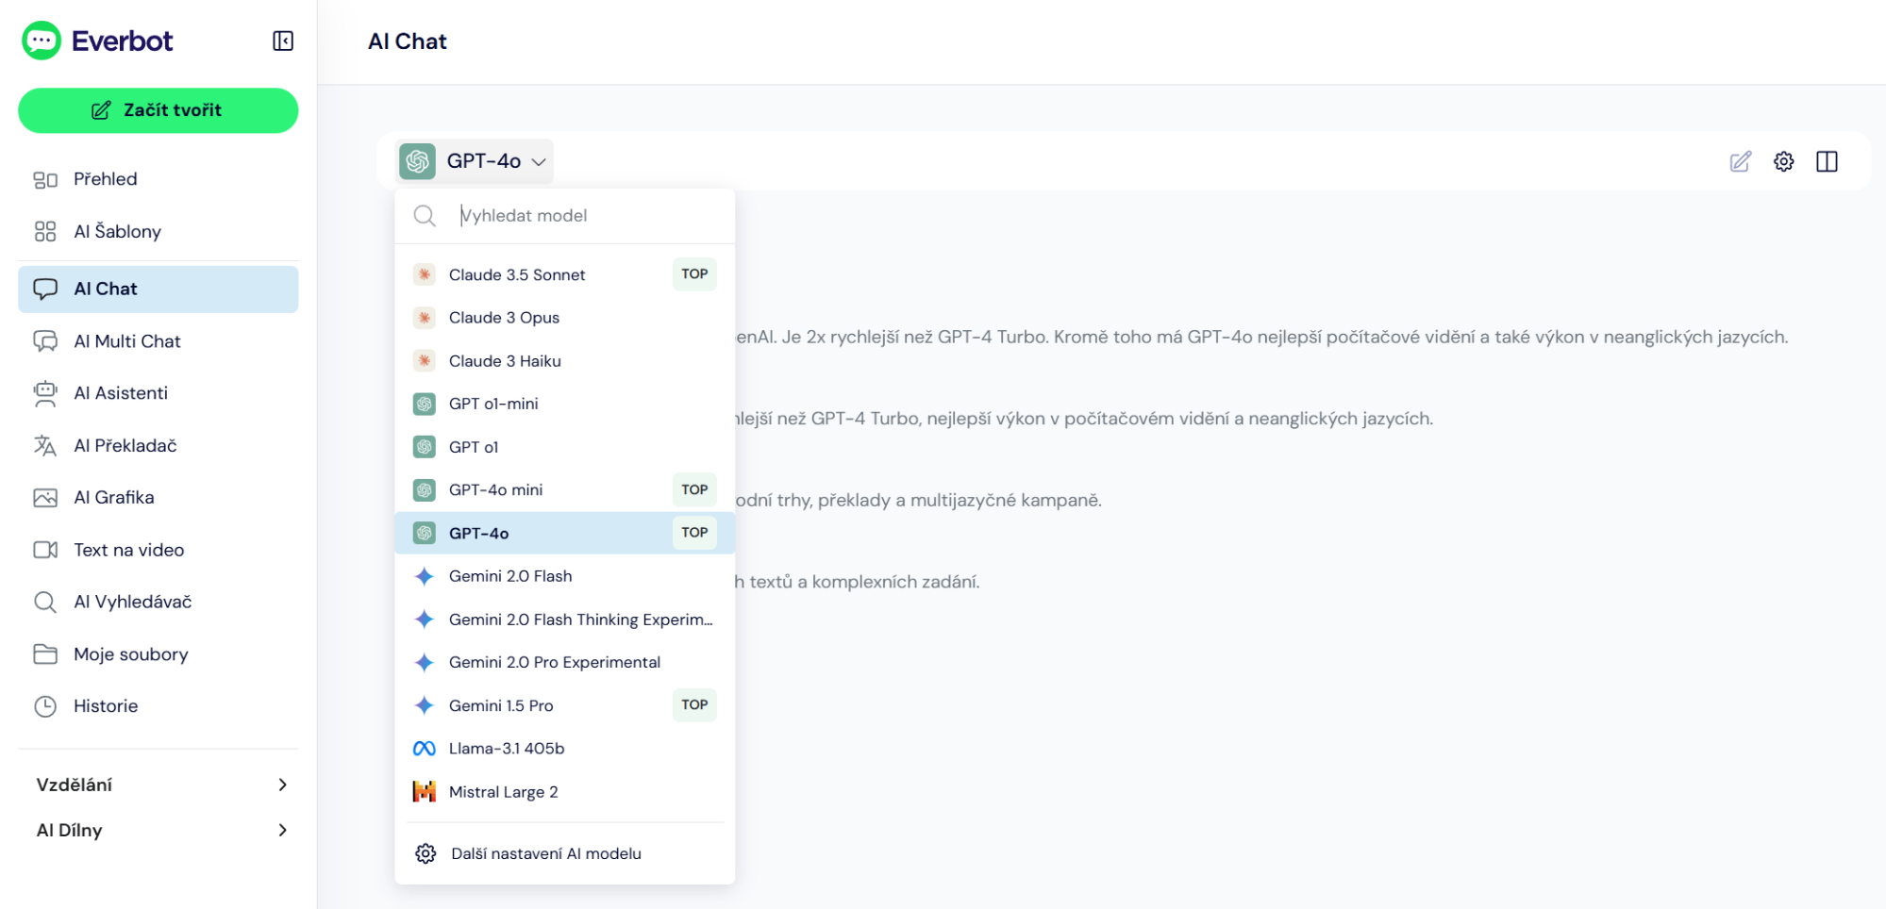Screen dimensions: 1886x909
Task: Navigate to AI Multi Chat
Action: coord(159,341)
